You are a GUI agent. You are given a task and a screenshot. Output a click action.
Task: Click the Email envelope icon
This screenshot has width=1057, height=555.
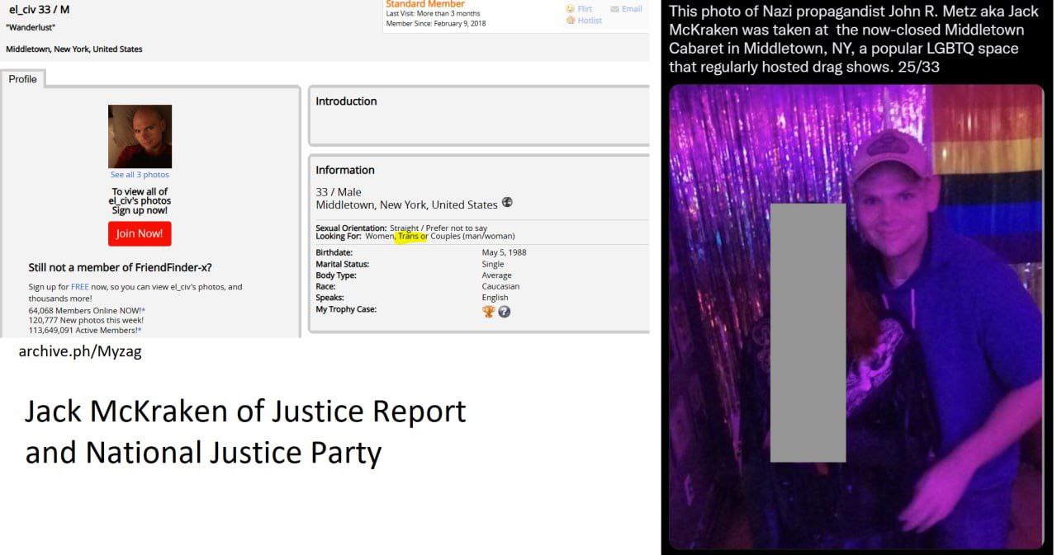(614, 9)
